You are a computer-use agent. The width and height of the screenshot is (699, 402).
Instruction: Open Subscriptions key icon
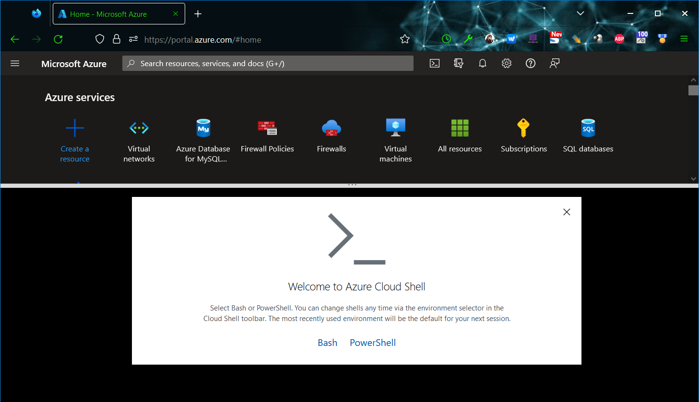pos(523,128)
